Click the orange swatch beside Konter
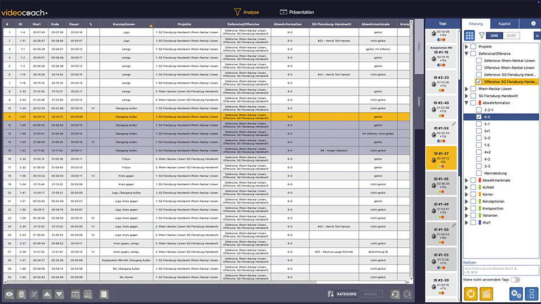 coord(480,194)
